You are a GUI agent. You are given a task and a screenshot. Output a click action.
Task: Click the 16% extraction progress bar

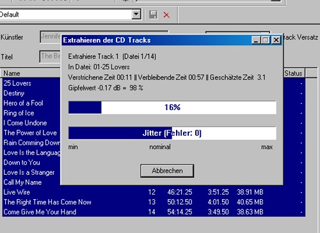click(x=172, y=108)
